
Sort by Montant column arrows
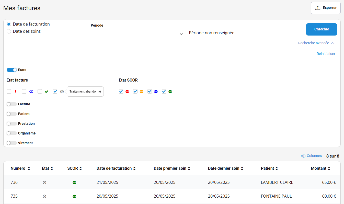[x=329, y=168]
